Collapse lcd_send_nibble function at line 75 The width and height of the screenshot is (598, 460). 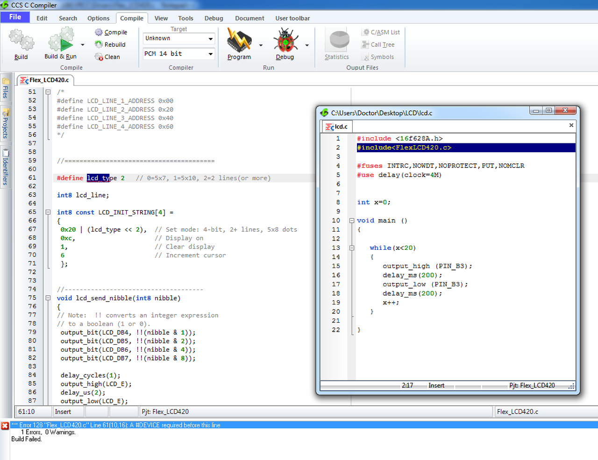48,298
